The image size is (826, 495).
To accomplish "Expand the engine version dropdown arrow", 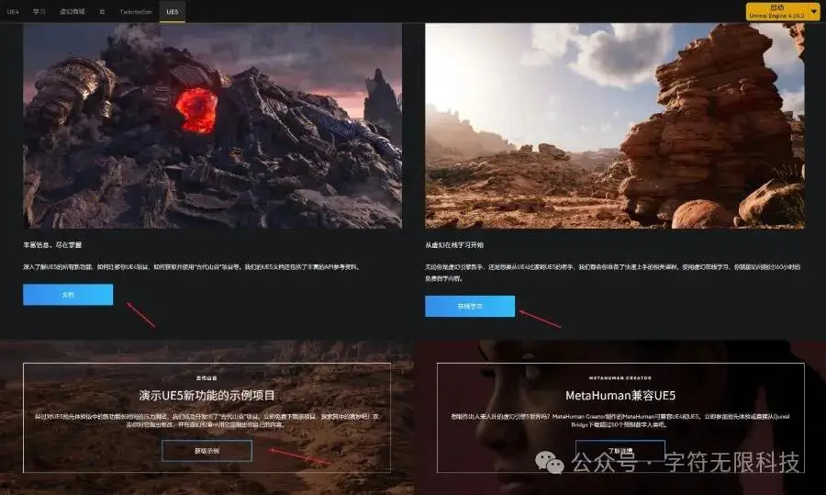I will (814, 12).
